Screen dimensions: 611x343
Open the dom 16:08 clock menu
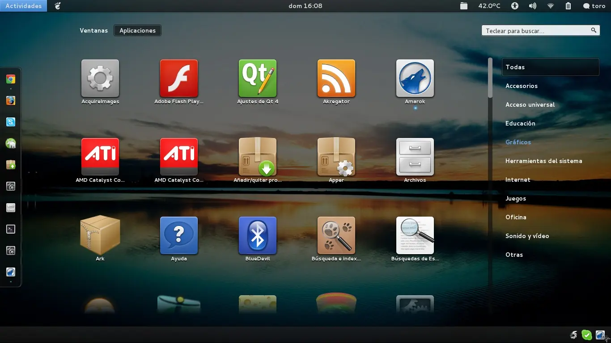click(305, 6)
